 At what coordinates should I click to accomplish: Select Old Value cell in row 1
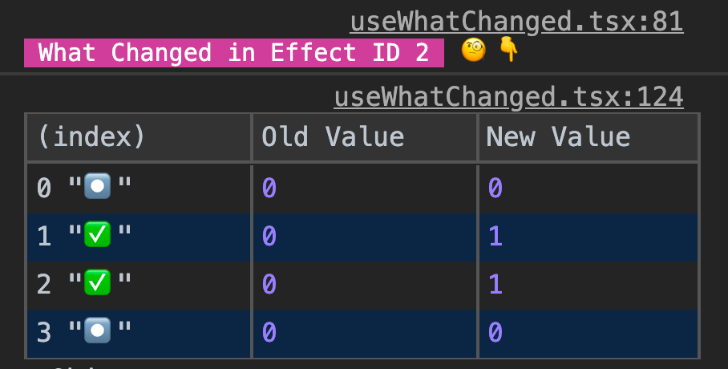tap(365, 237)
